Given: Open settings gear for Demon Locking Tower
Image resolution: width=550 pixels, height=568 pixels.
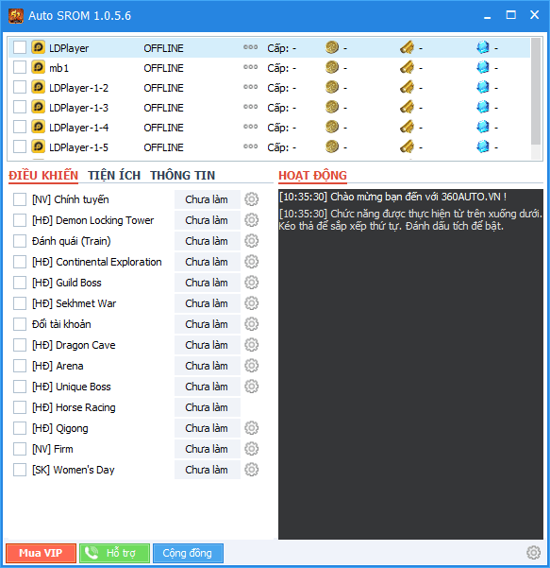Looking at the screenshot, I should [x=251, y=220].
